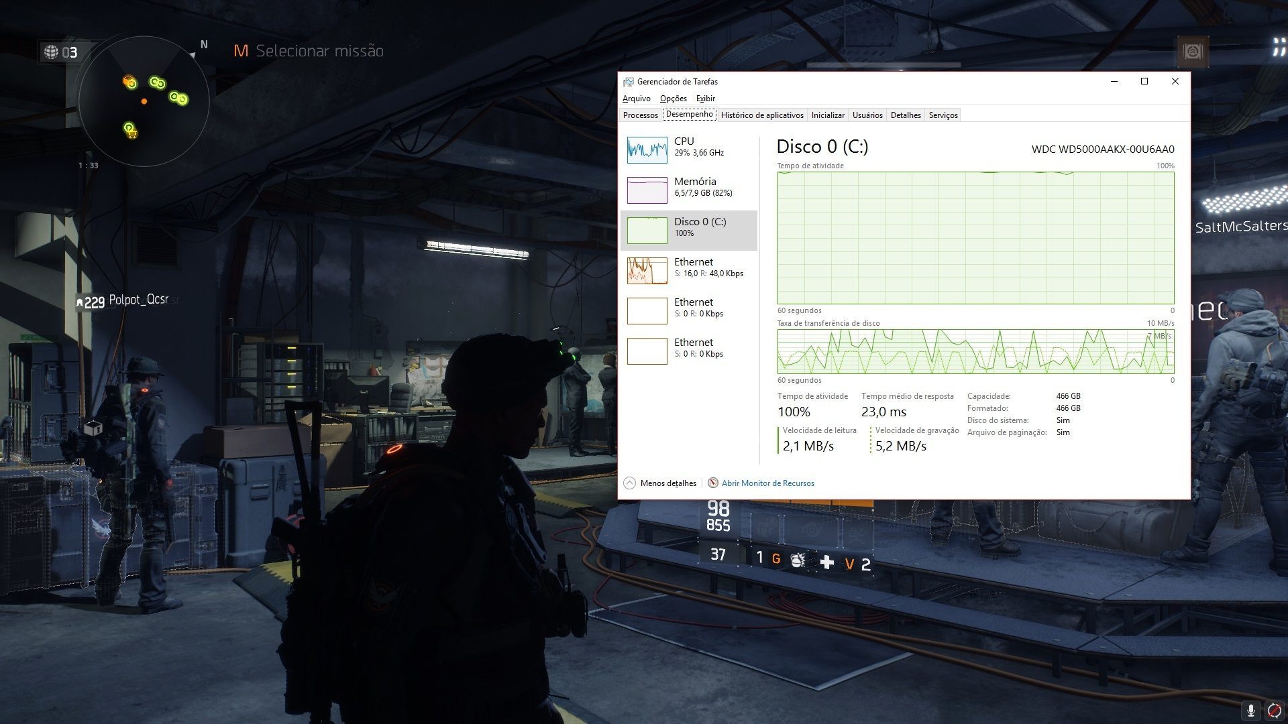Click the game world globe icon
This screenshot has height=724, width=1288.
point(51,52)
